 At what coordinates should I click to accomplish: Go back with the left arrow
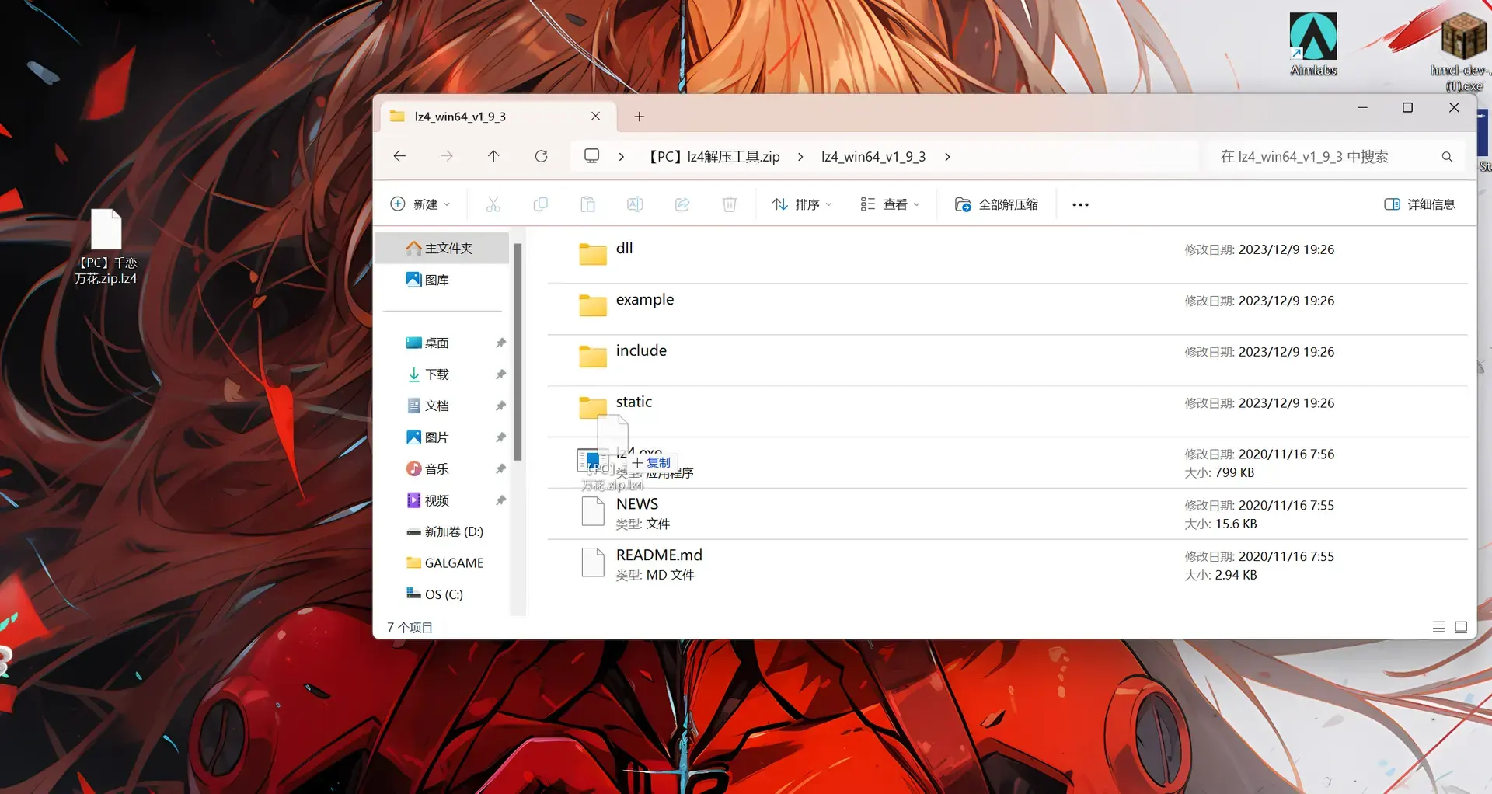(x=399, y=156)
